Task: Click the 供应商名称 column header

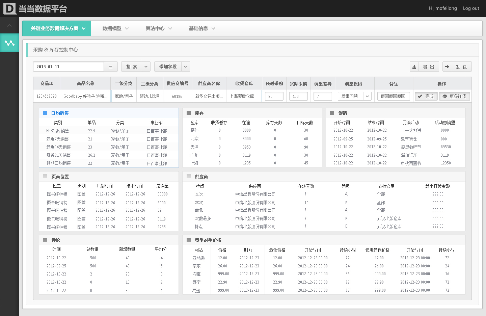Action: [x=209, y=83]
